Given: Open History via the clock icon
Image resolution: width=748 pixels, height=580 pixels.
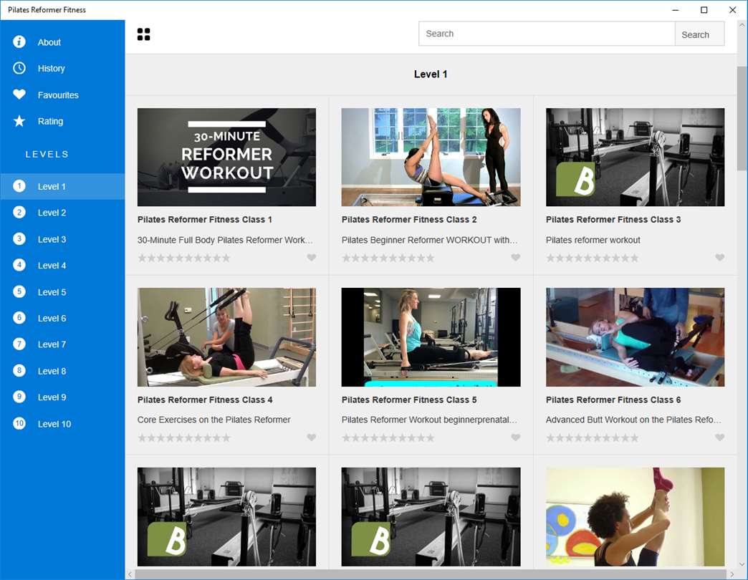Looking at the screenshot, I should (x=19, y=68).
